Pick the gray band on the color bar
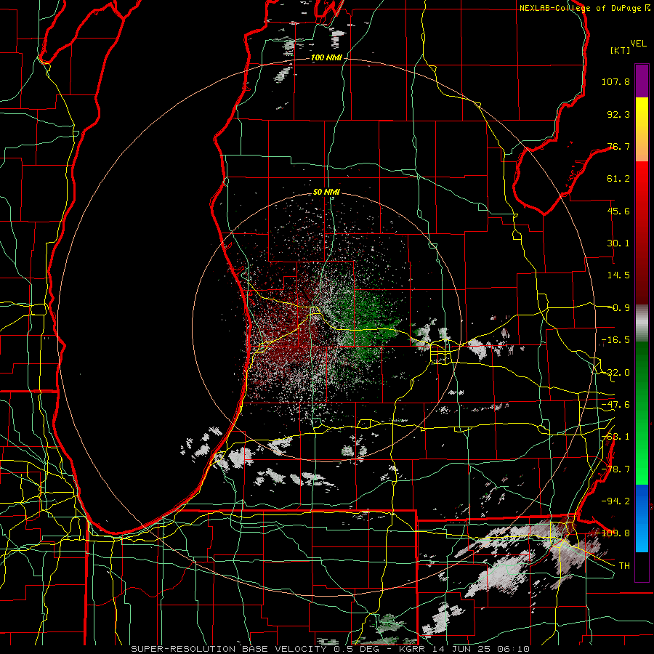The width and height of the screenshot is (654, 654). tap(642, 323)
